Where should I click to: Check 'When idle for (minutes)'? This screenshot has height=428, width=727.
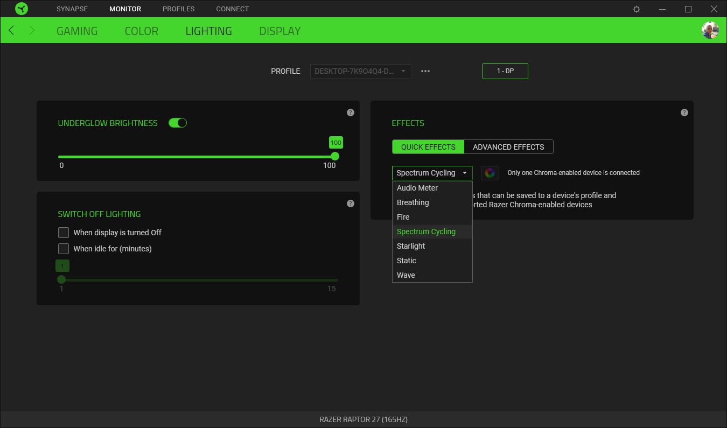(x=64, y=249)
